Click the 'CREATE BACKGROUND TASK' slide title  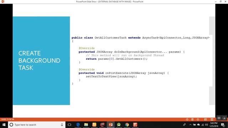[x=39, y=60]
